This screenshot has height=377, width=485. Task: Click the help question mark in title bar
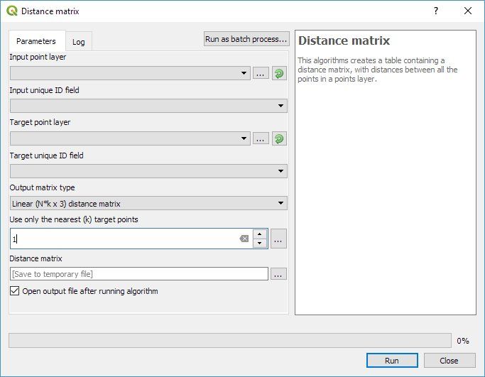(x=435, y=11)
